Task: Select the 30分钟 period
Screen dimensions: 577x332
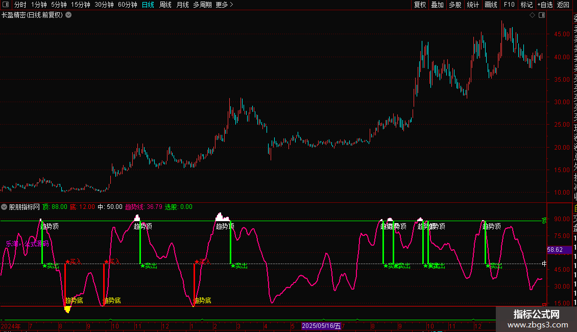Action: click(x=104, y=5)
